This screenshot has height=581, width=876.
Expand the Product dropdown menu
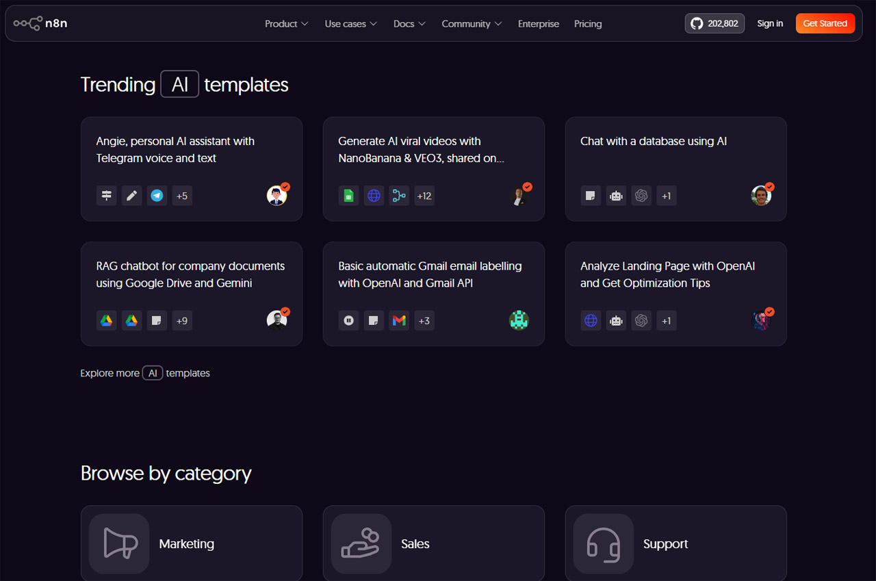(287, 23)
